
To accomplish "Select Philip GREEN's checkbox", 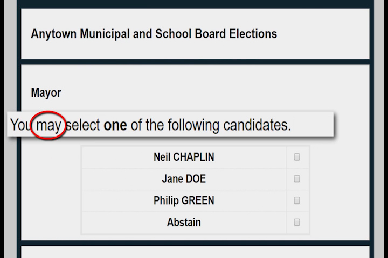I will (x=297, y=200).
